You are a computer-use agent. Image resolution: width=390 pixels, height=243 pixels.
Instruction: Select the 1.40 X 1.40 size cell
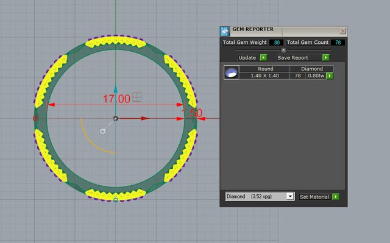click(x=264, y=76)
